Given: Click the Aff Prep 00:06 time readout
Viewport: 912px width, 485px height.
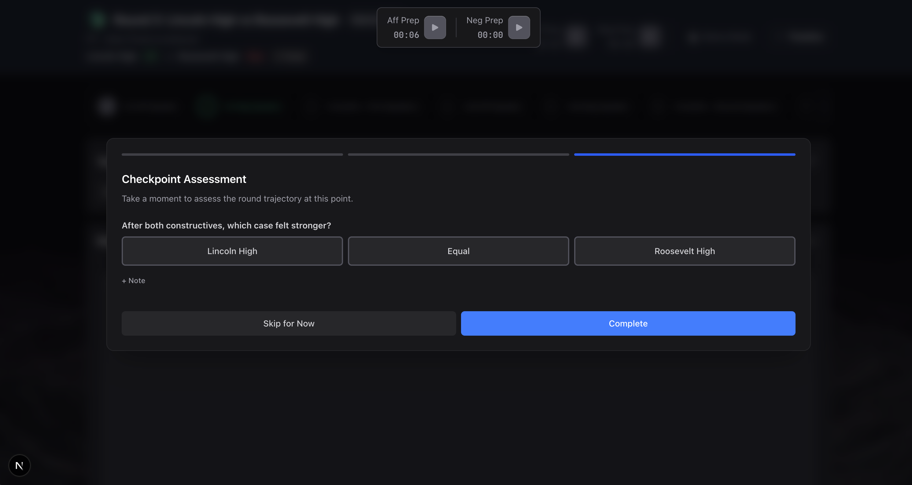Looking at the screenshot, I should click(406, 35).
